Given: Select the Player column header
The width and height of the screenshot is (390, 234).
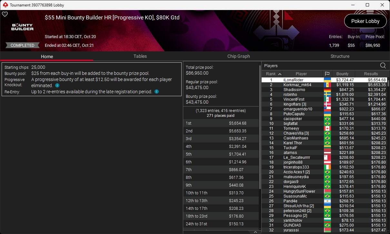Looking at the screenshot, I should coord(301,74).
